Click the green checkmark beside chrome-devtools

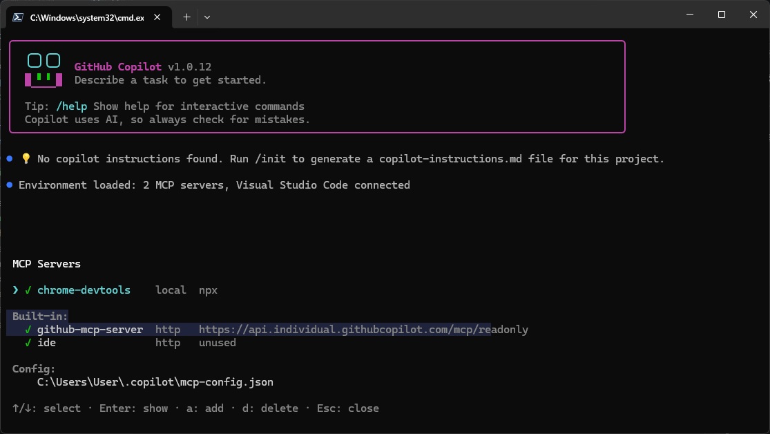(x=28, y=290)
